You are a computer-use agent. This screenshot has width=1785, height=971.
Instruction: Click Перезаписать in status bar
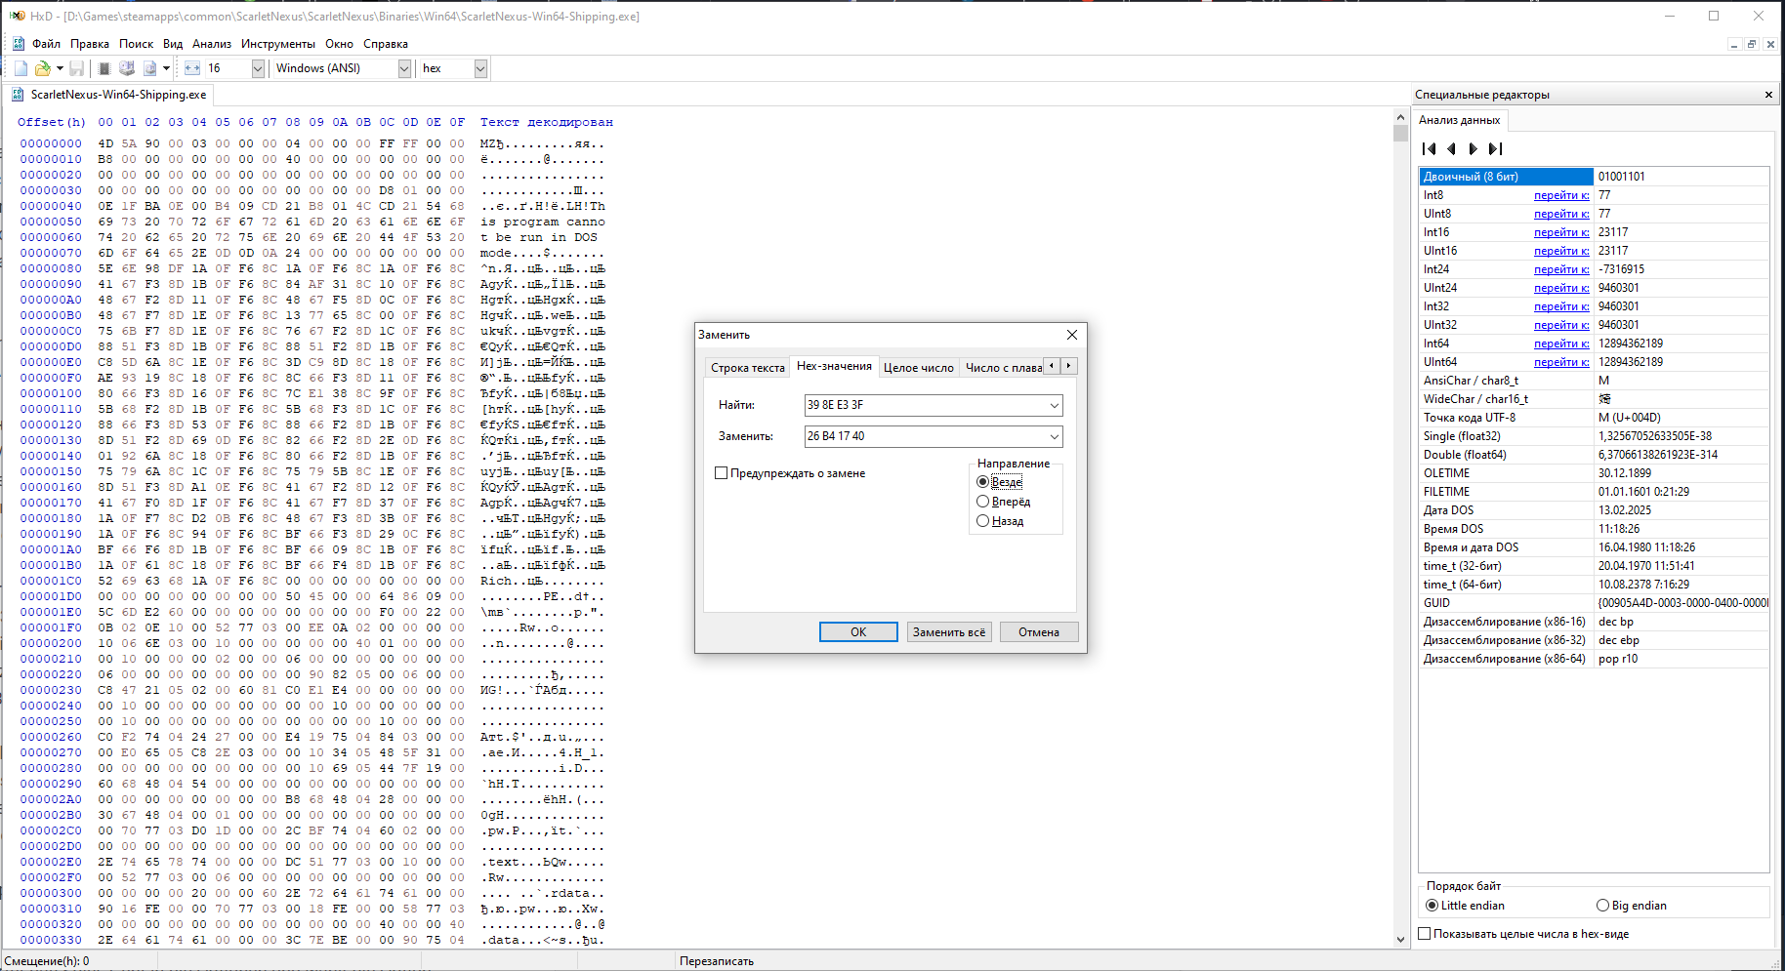[x=717, y=961]
